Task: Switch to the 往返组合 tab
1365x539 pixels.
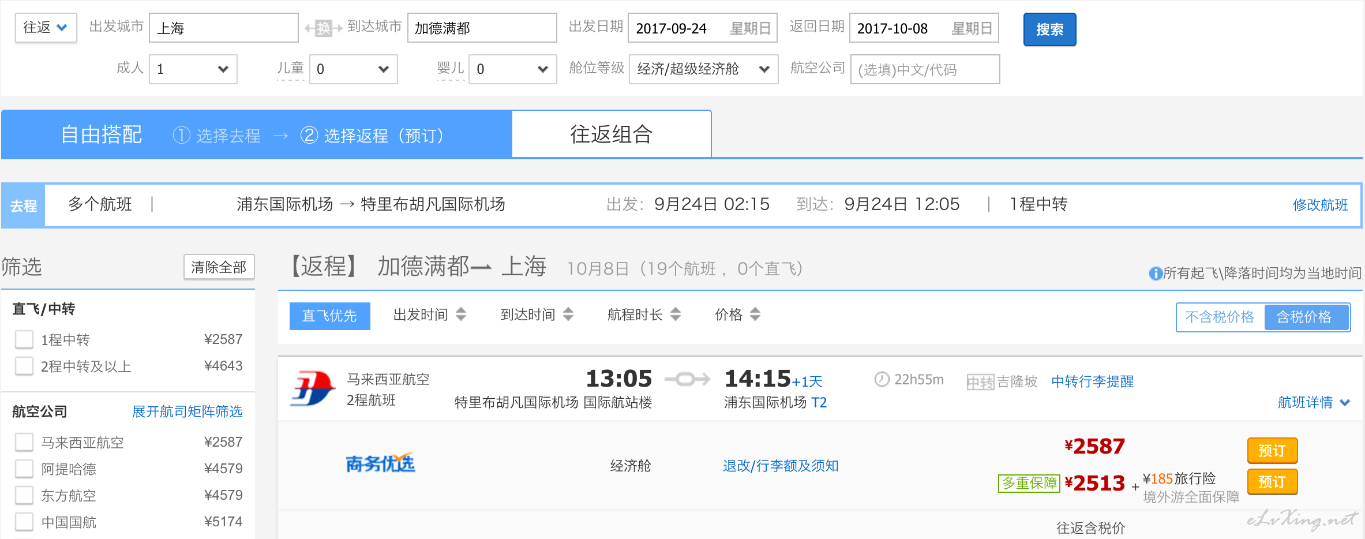Action: pyautogui.click(x=612, y=134)
